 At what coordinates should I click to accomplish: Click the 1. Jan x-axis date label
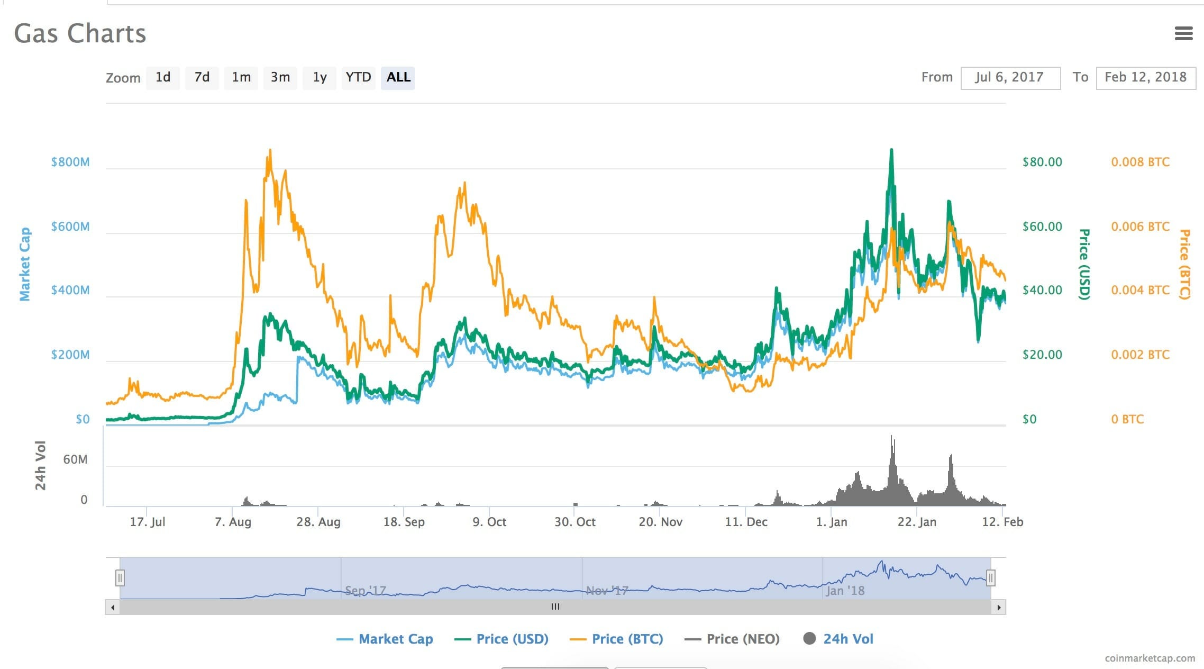[831, 522]
